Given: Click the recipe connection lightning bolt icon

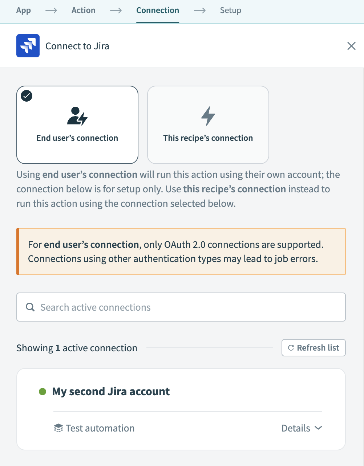Looking at the screenshot, I should click(208, 116).
